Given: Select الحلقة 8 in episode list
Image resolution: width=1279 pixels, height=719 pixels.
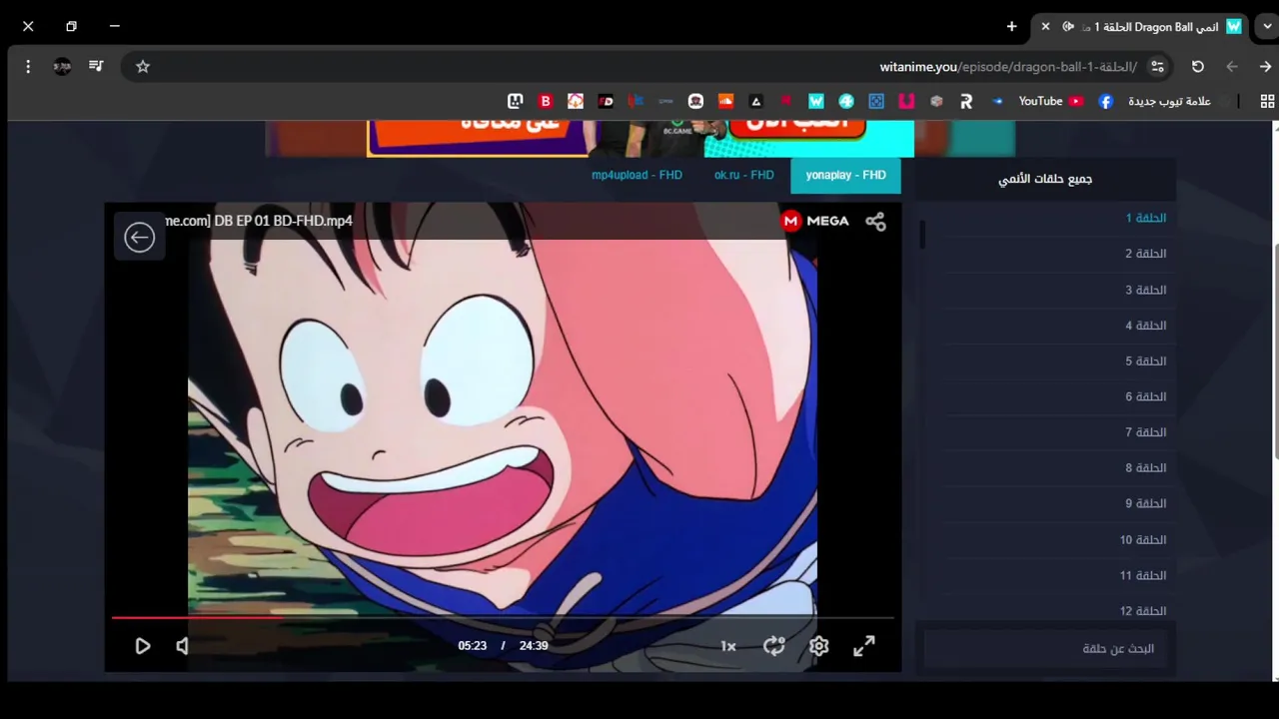Looking at the screenshot, I should pyautogui.click(x=1146, y=467).
